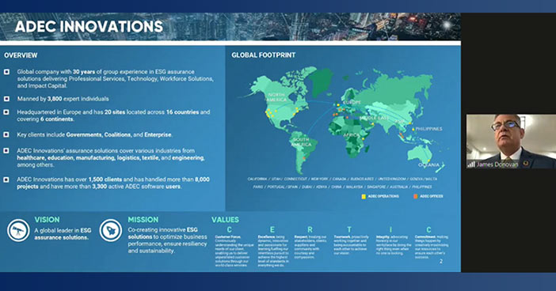Click the signal bars icon beside James Donovan

[x=471, y=164]
